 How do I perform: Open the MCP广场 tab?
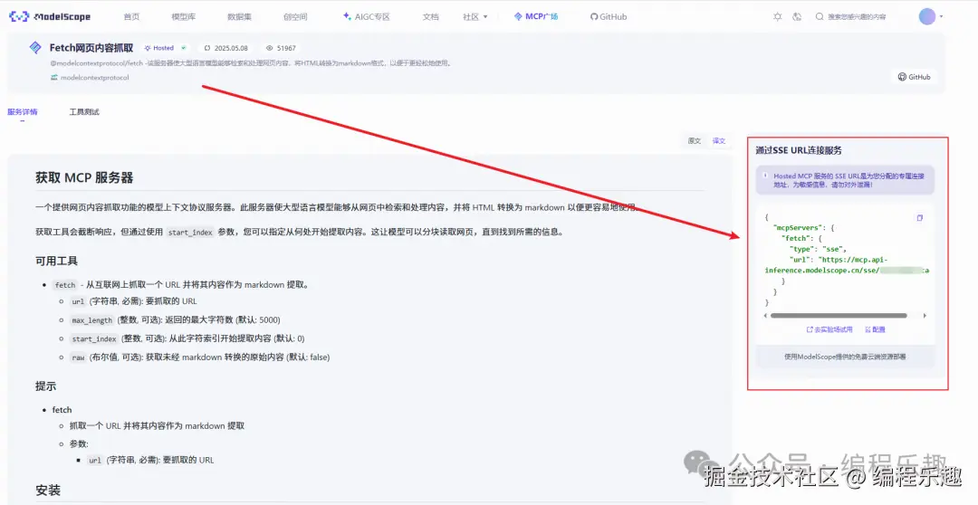coord(536,17)
